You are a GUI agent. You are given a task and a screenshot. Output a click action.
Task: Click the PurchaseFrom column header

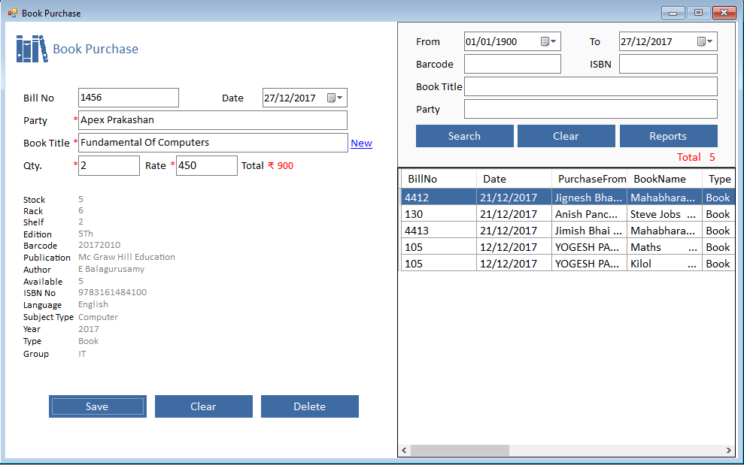(591, 179)
